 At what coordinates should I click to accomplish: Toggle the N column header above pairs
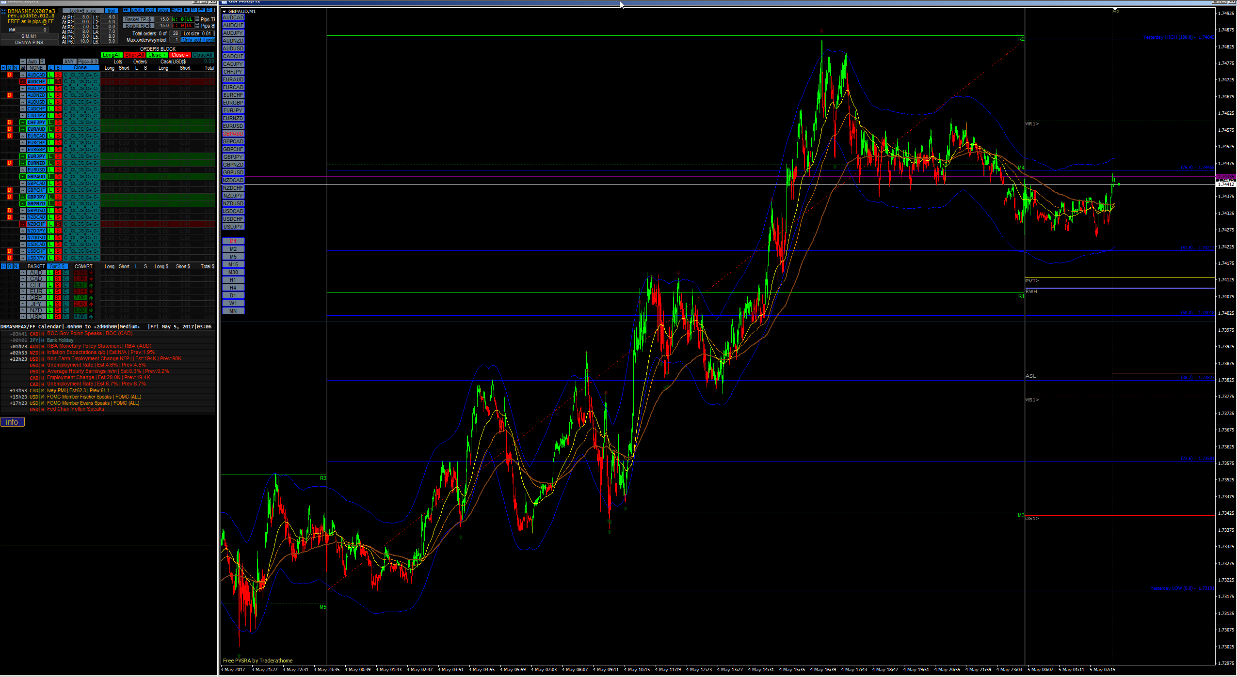coord(16,68)
